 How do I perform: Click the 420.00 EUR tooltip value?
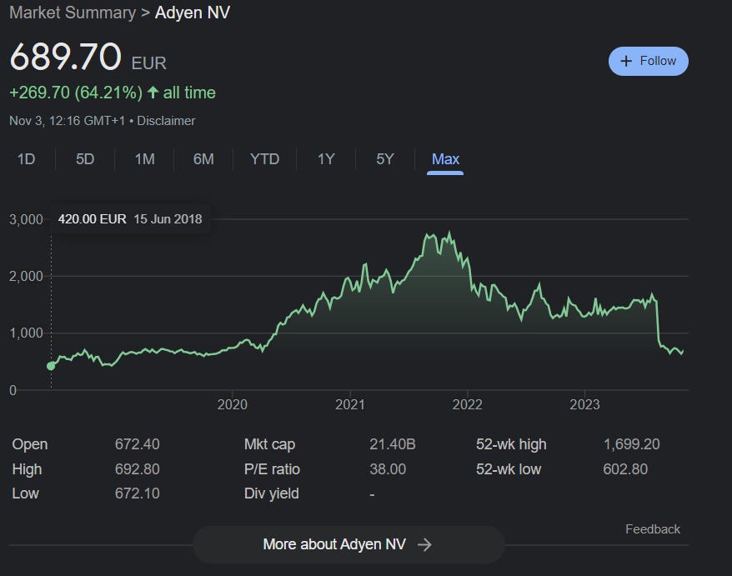click(92, 219)
